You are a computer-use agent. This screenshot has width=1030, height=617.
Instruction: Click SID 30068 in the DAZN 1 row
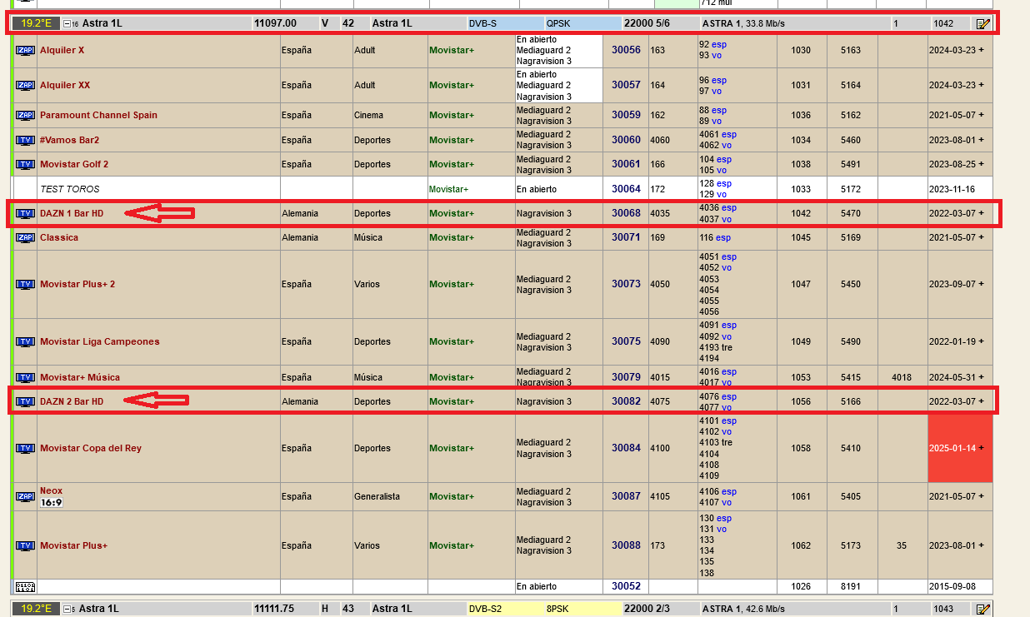pyautogui.click(x=626, y=213)
